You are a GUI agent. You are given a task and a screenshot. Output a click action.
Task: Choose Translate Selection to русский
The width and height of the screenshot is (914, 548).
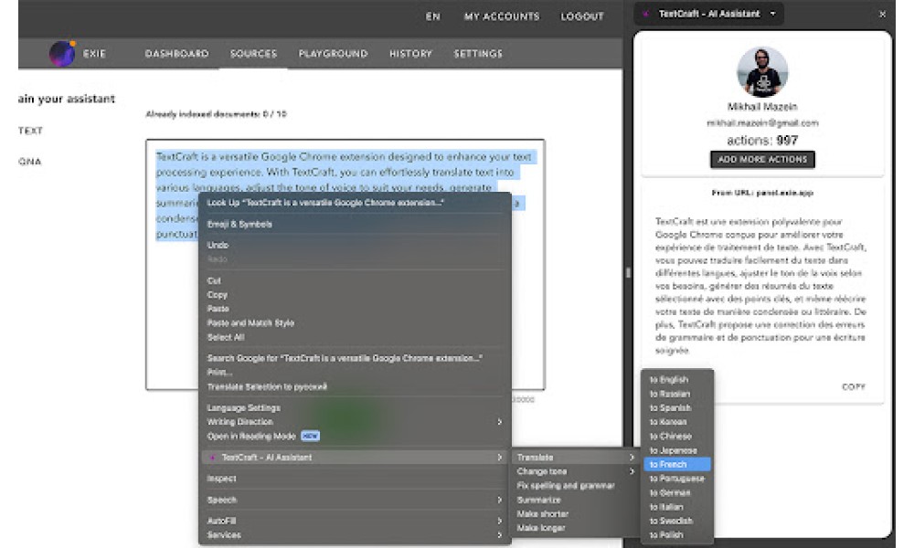pyautogui.click(x=355, y=386)
